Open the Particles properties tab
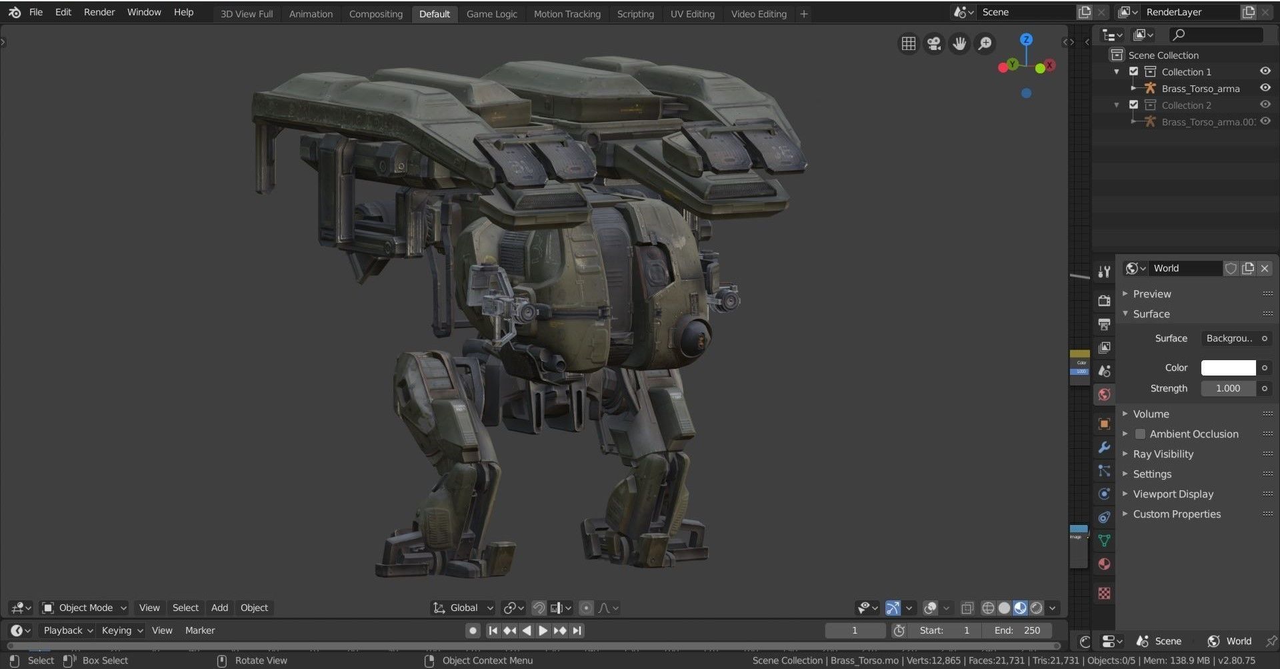This screenshot has width=1280, height=669. [x=1104, y=470]
